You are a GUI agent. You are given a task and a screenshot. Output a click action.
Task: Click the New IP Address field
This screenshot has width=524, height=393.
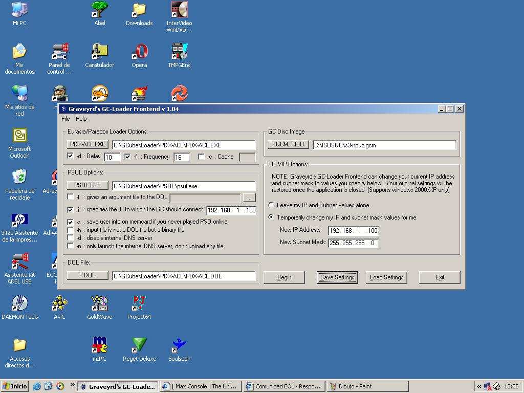coord(354,231)
